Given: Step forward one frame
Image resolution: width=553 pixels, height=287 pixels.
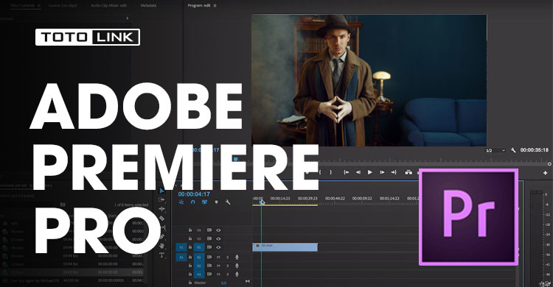Looking at the screenshot, I should 382,172.
